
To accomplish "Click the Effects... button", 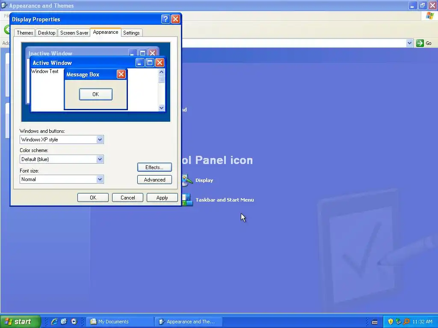I will click(154, 167).
